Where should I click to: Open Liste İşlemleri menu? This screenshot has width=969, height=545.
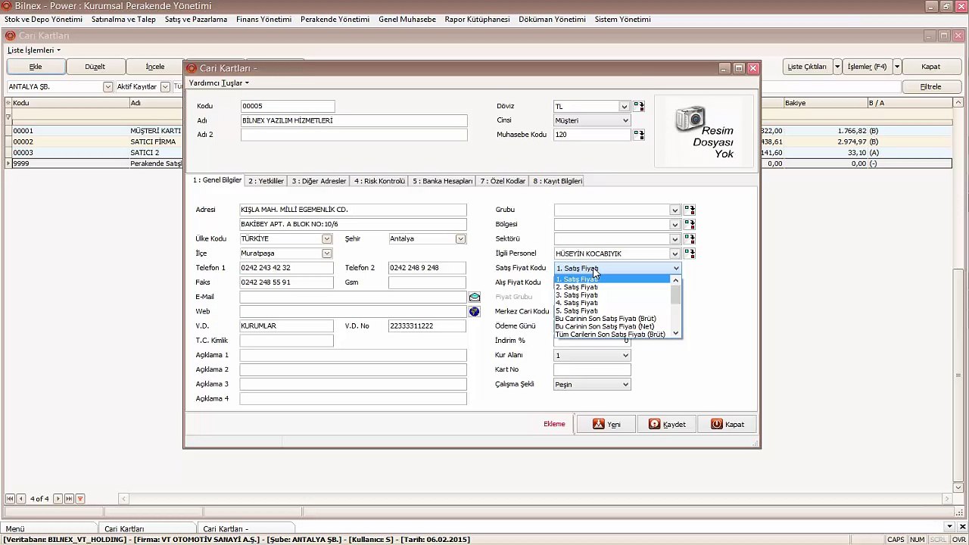pos(34,50)
